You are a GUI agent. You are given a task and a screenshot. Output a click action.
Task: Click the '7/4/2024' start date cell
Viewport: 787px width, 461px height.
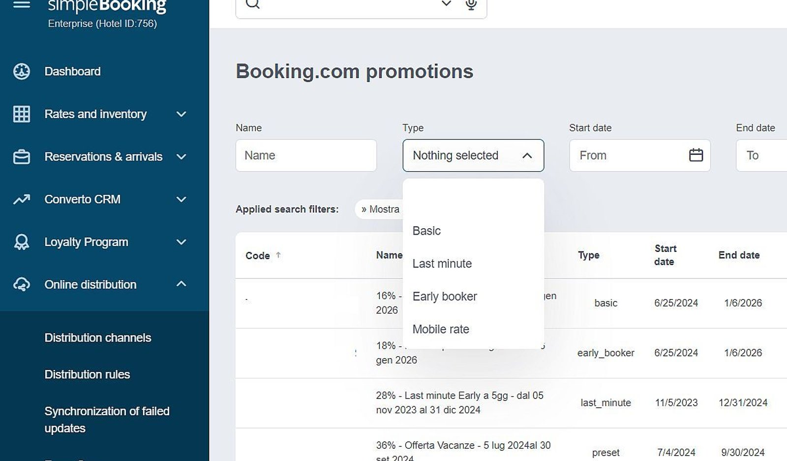coord(676,453)
